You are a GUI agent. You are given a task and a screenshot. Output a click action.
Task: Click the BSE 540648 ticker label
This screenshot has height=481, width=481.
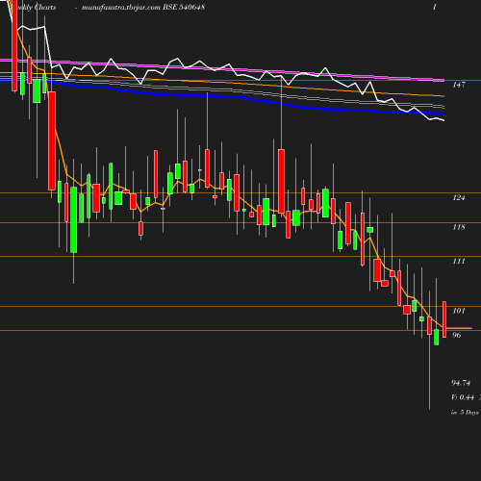pos(184,7)
